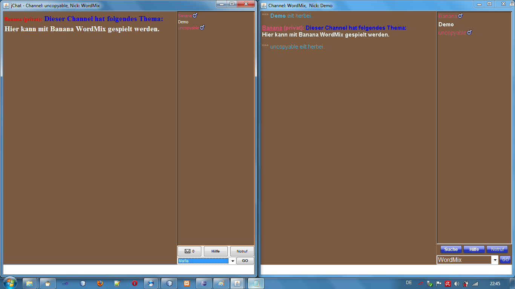Viewport: 515px width, 289px height.
Task: Click male symbol beside uncopyable in right window
Action: pyautogui.click(x=469, y=33)
